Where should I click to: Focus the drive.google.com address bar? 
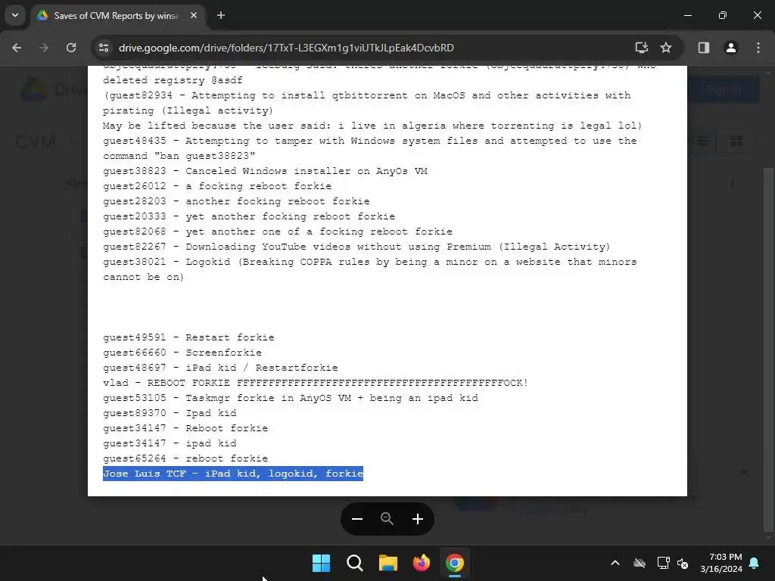pos(286,48)
